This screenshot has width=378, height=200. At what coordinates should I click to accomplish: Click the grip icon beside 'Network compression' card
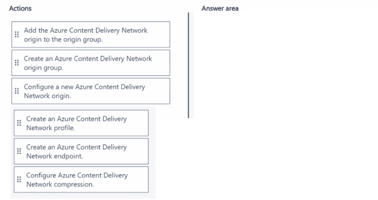[19, 180]
